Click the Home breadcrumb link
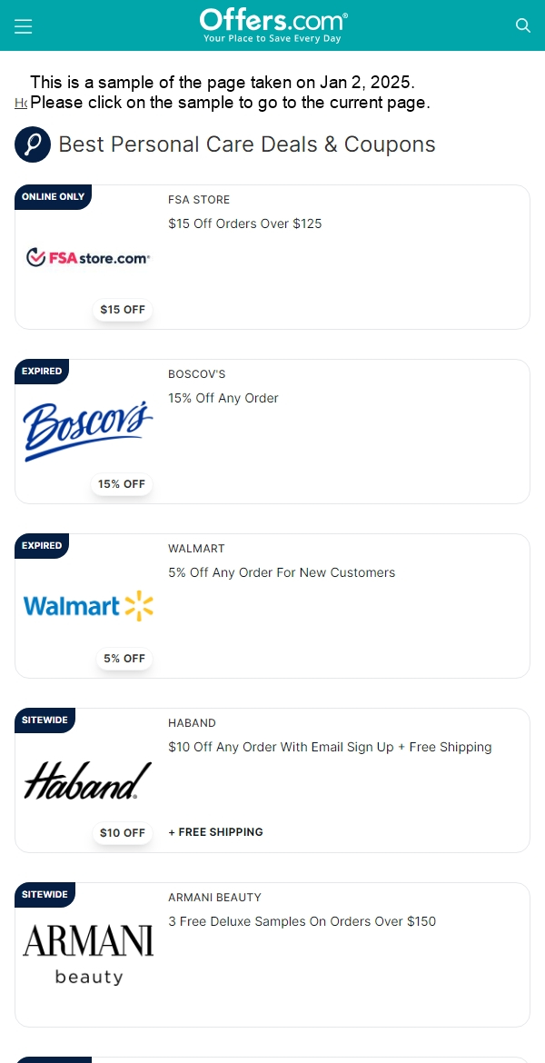The width and height of the screenshot is (545, 1063). coord(21,103)
